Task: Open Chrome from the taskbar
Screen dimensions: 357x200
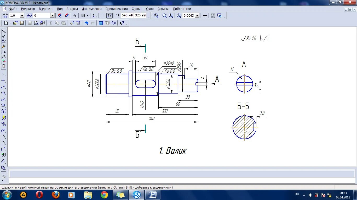Action: click(104, 195)
